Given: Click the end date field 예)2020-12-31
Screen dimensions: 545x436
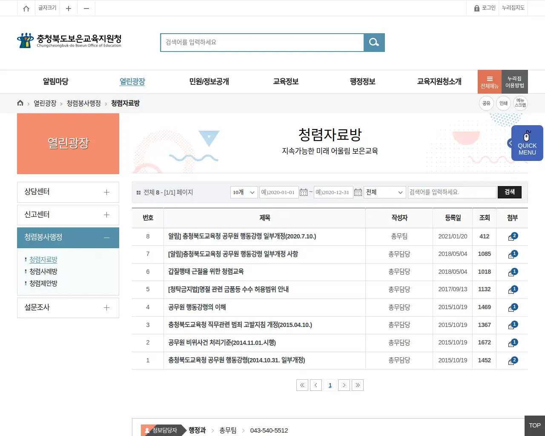Looking at the screenshot, I should [333, 192].
